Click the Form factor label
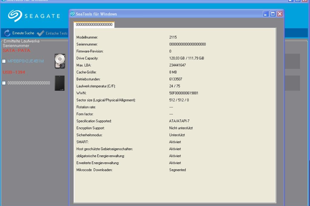 (85, 114)
